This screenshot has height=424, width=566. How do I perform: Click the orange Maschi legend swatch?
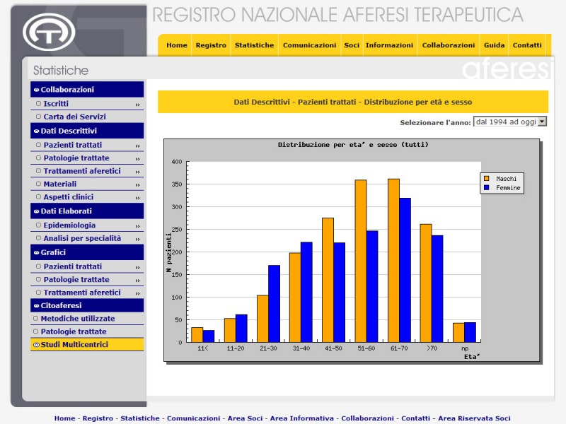[x=486, y=179]
